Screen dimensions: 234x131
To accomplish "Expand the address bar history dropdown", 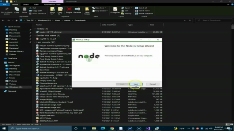I will [x=185, y=20].
